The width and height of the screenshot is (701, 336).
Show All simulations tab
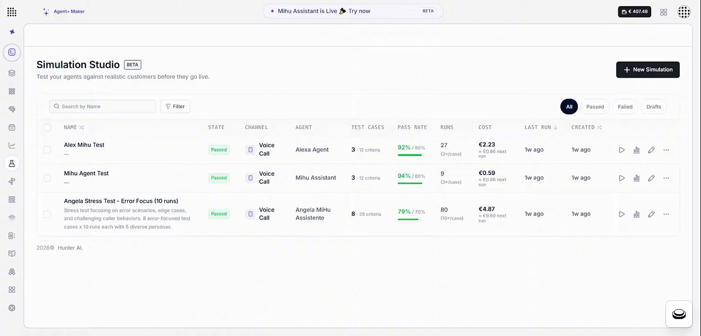(569, 107)
